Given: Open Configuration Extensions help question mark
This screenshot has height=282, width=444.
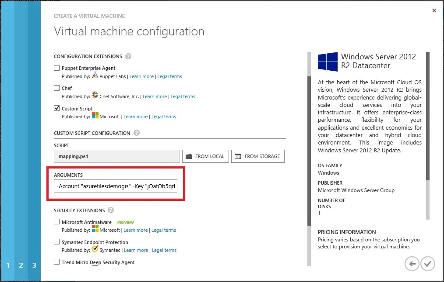Looking at the screenshot, I should click(x=128, y=56).
